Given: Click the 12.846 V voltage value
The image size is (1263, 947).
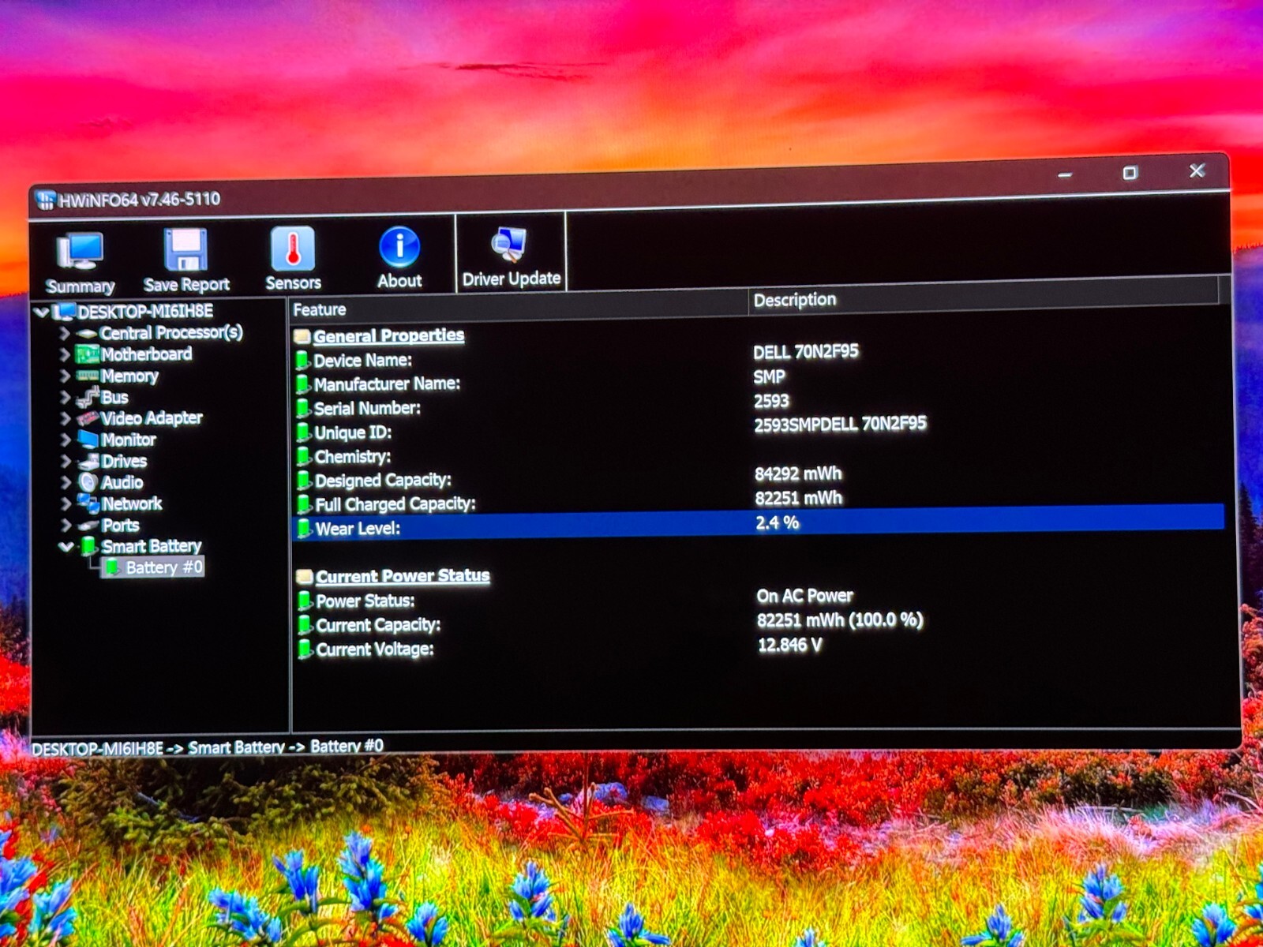Looking at the screenshot, I should click(x=789, y=646).
